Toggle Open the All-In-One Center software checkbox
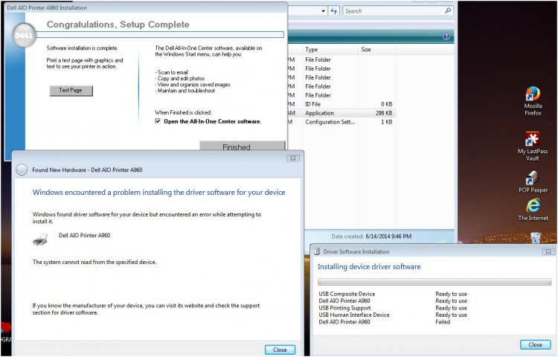Viewport: 558px width, 357px height. point(158,121)
